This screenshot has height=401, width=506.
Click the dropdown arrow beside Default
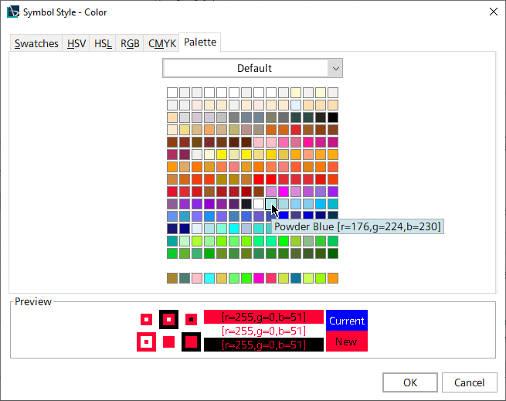(335, 69)
